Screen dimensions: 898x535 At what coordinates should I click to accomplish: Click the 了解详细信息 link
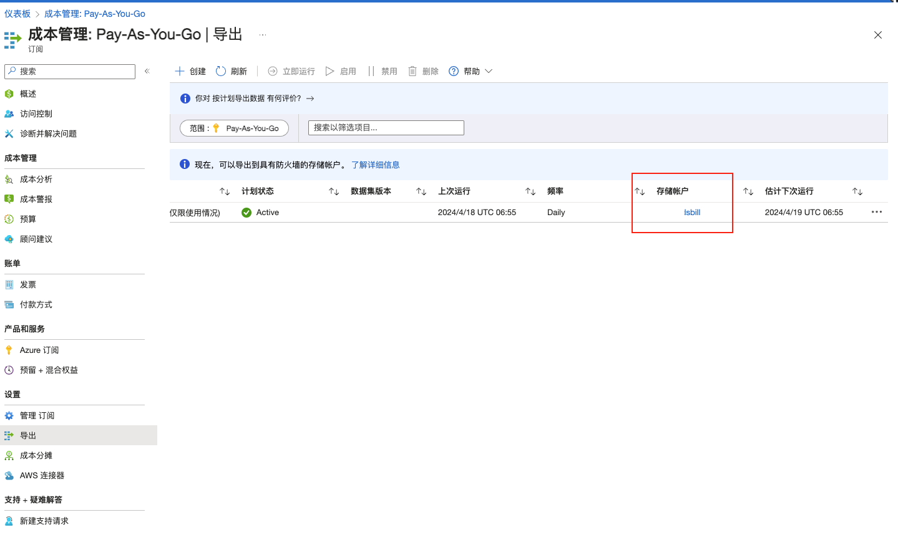[375, 165]
